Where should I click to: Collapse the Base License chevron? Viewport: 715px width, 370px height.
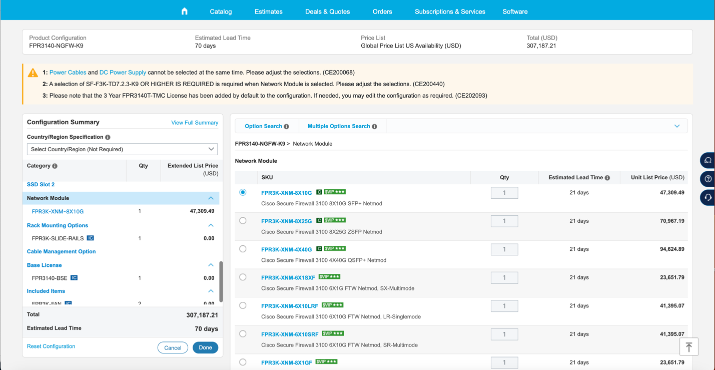211,265
